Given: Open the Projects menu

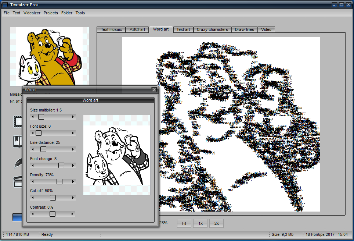Looking at the screenshot, I should tap(51, 13).
